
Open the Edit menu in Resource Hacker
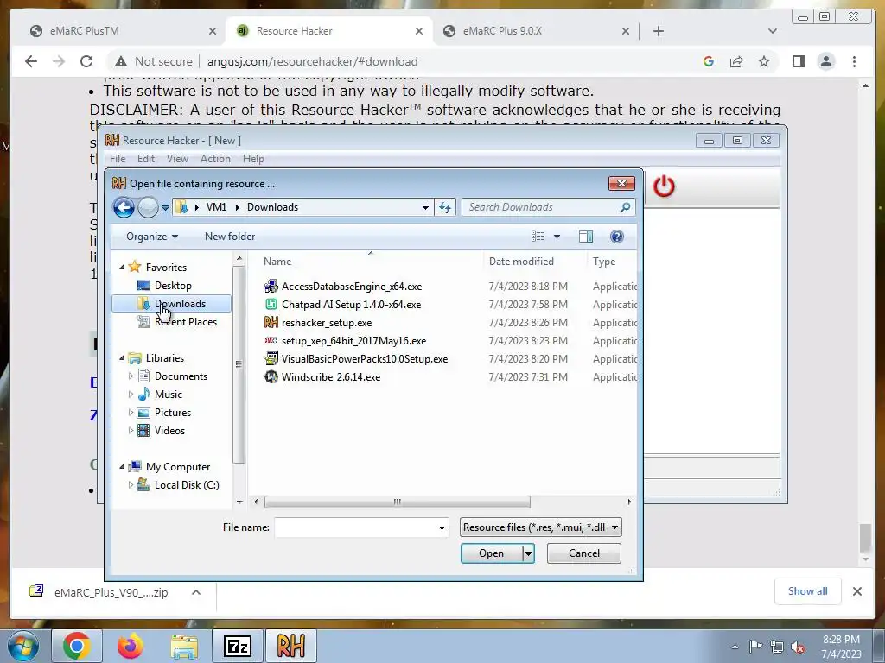[x=145, y=159]
